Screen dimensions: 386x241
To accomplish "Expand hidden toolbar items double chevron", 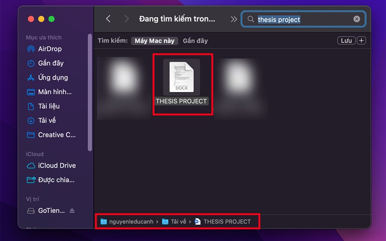I will (x=234, y=19).
